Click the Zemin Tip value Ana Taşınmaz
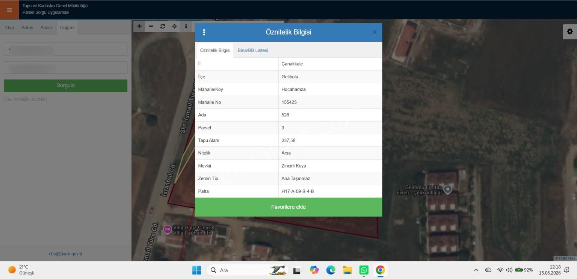Image resolution: width=577 pixels, height=279 pixels. 296,178
